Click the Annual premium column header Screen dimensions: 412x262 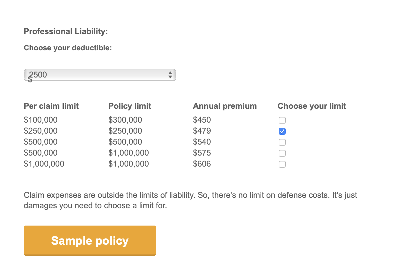point(225,106)
